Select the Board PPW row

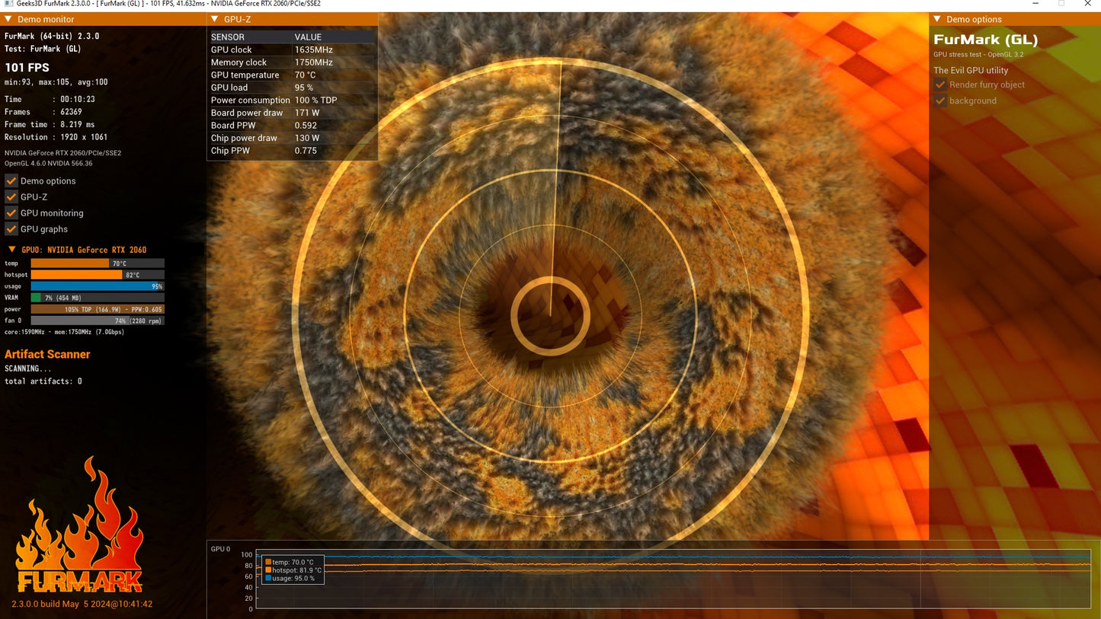pyautogui.click(x=293, y=126)
